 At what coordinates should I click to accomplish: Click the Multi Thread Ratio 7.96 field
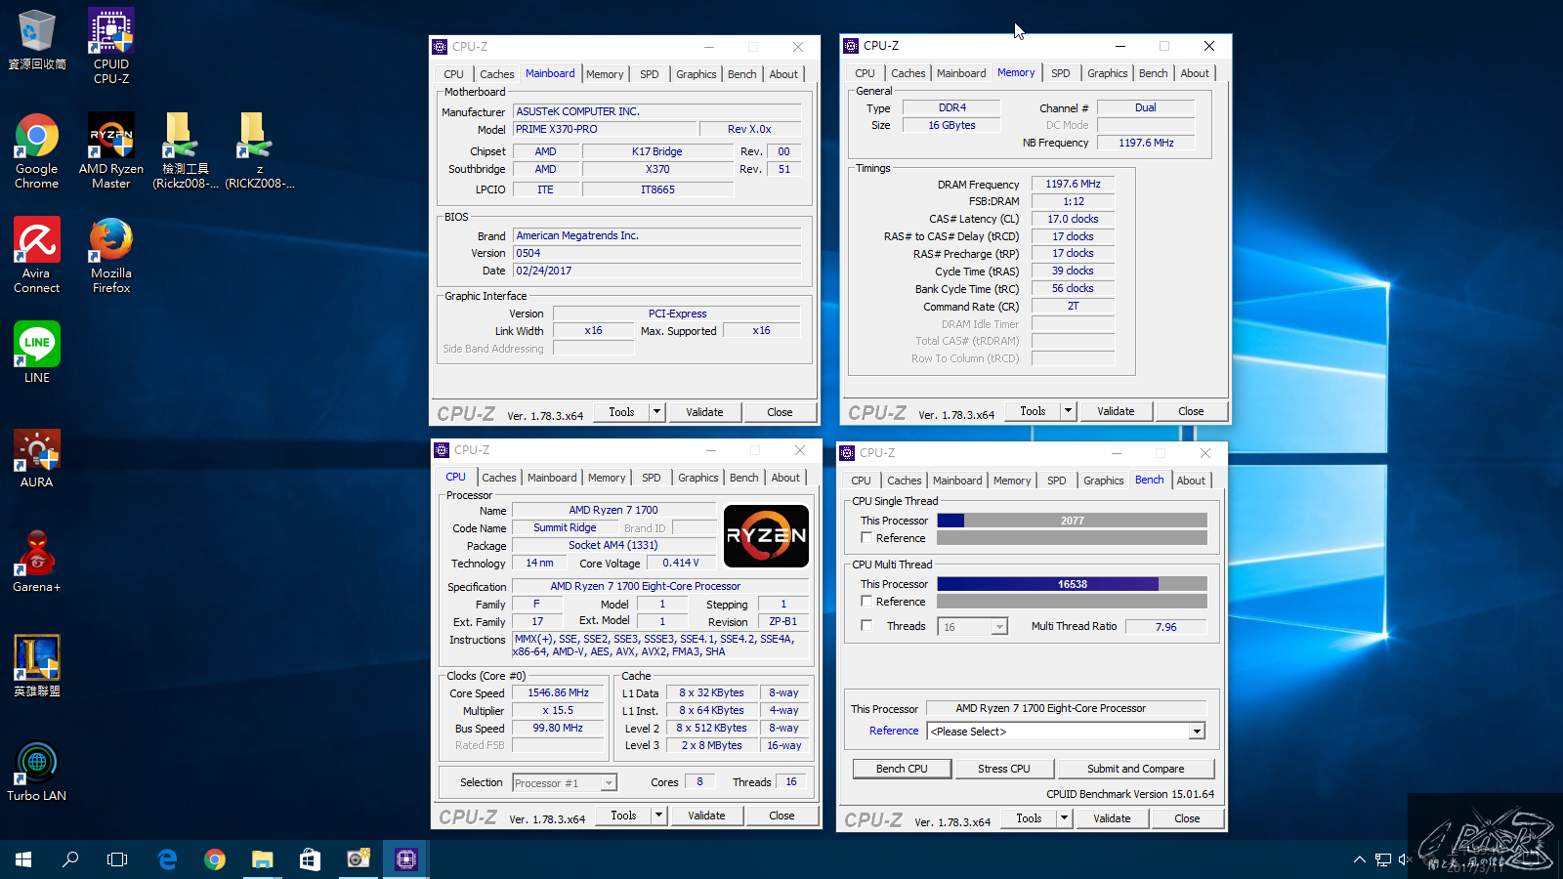coord(1165,627)
